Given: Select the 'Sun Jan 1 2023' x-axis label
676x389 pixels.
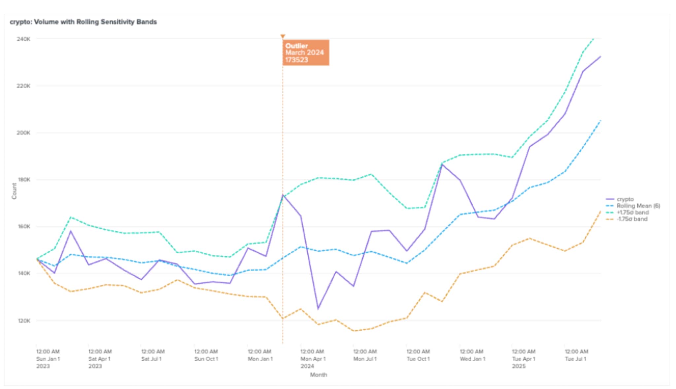Looking at the screenshot, I should (x=48, y=359).
